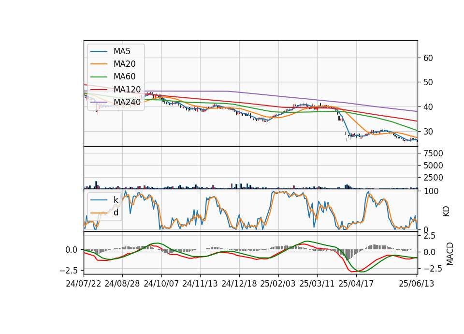Click the right MACD axis value 2.5
This screenshot has height=334, width=464.
pos(429,236)
